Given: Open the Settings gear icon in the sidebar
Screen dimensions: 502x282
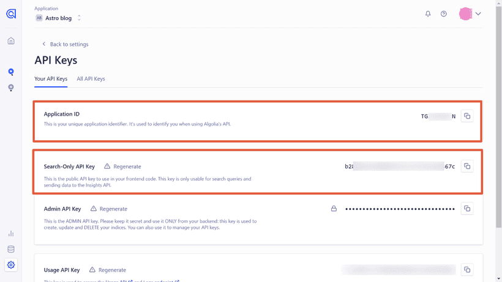Looking at the screenshot, I should click(x=11, y=265).
